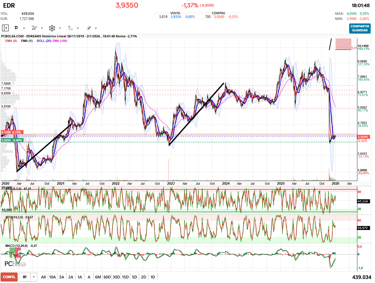Click the COMPARTIR GUARDAR button
This screenshot has width=375, height=283.
(360, 28)
